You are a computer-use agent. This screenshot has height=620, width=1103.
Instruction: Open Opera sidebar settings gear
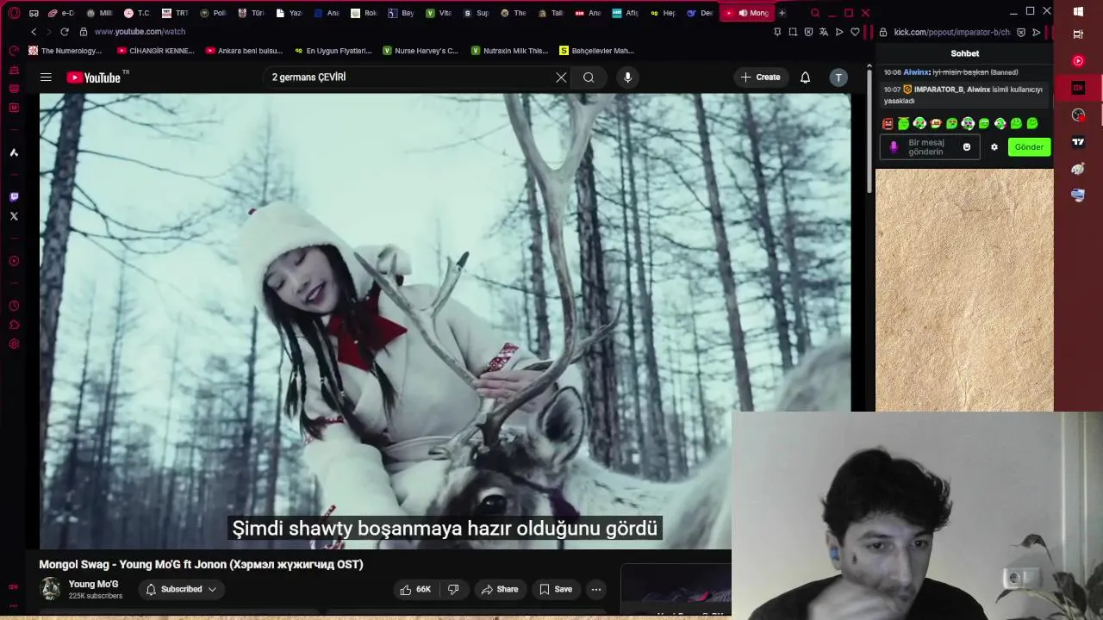[x=14, y=344]
